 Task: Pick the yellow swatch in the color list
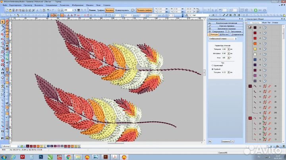click(x=255, y=49)
